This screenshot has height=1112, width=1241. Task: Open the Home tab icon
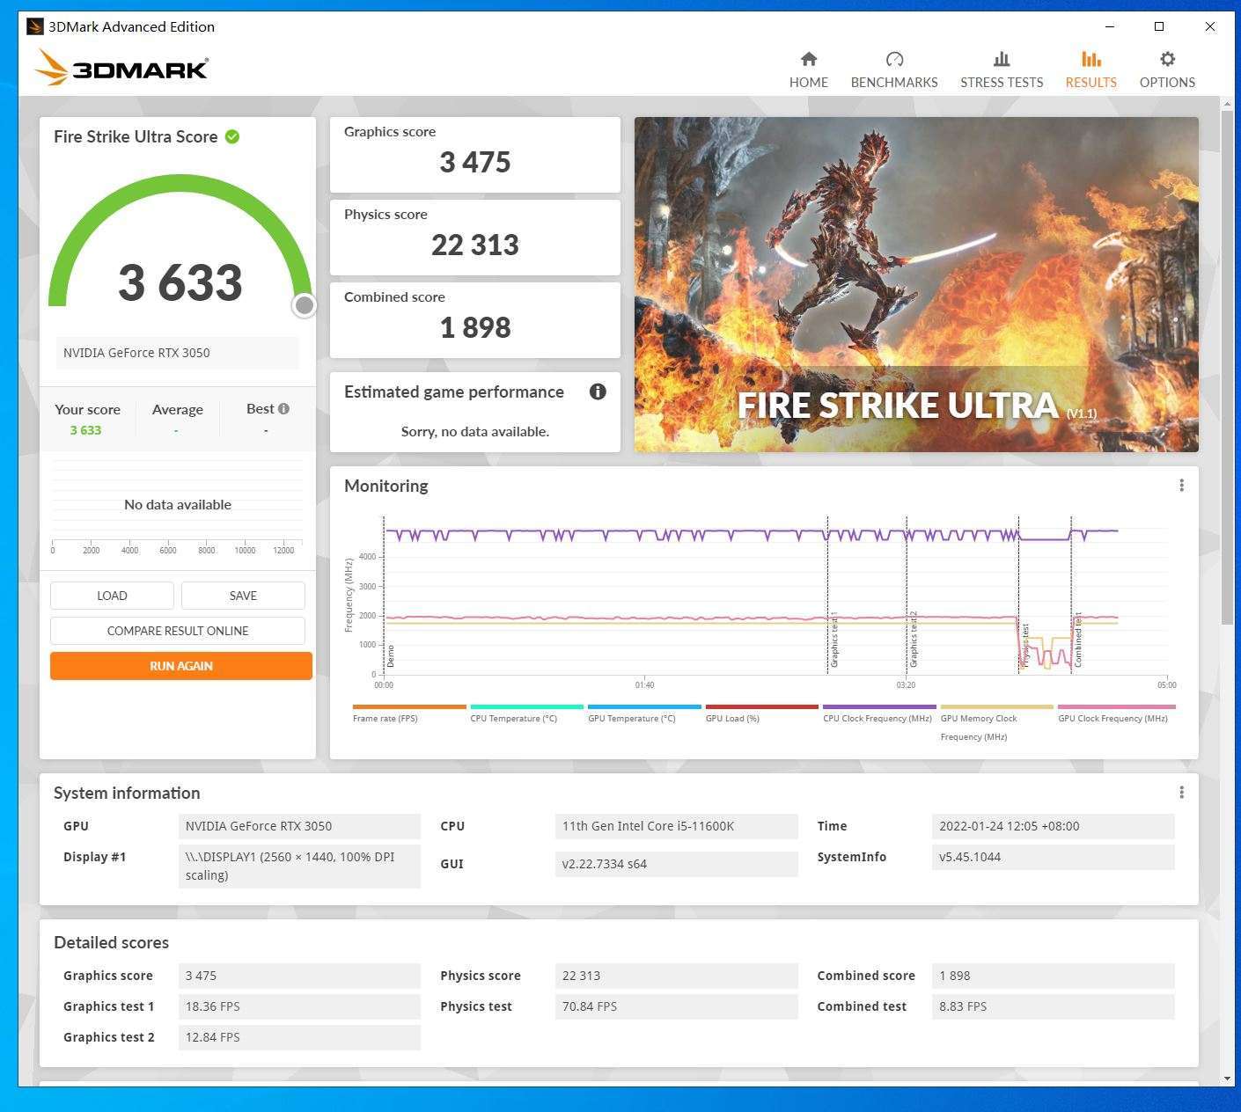coord(808,59)
